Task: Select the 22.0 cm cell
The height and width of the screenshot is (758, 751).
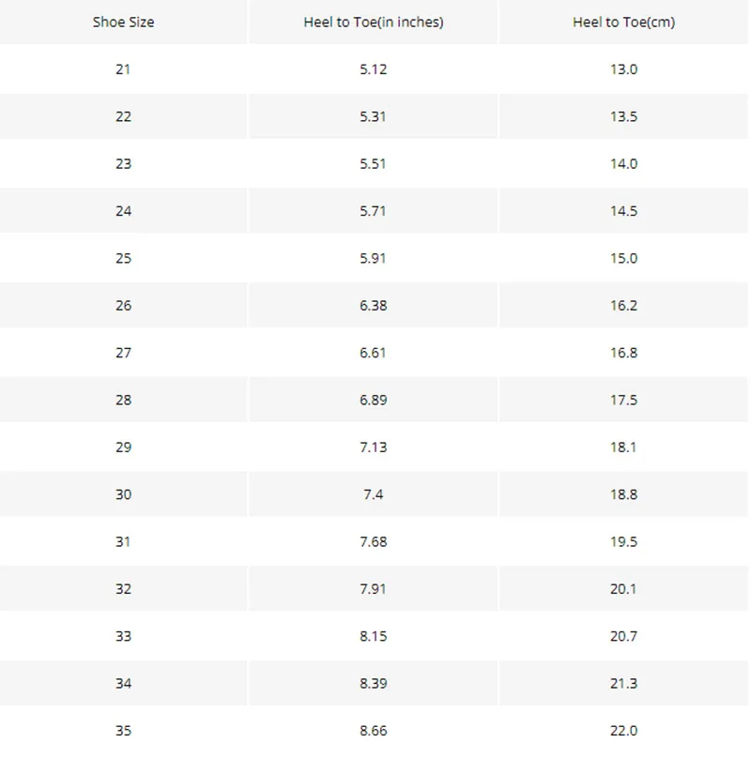Action: tap(623, 730)
